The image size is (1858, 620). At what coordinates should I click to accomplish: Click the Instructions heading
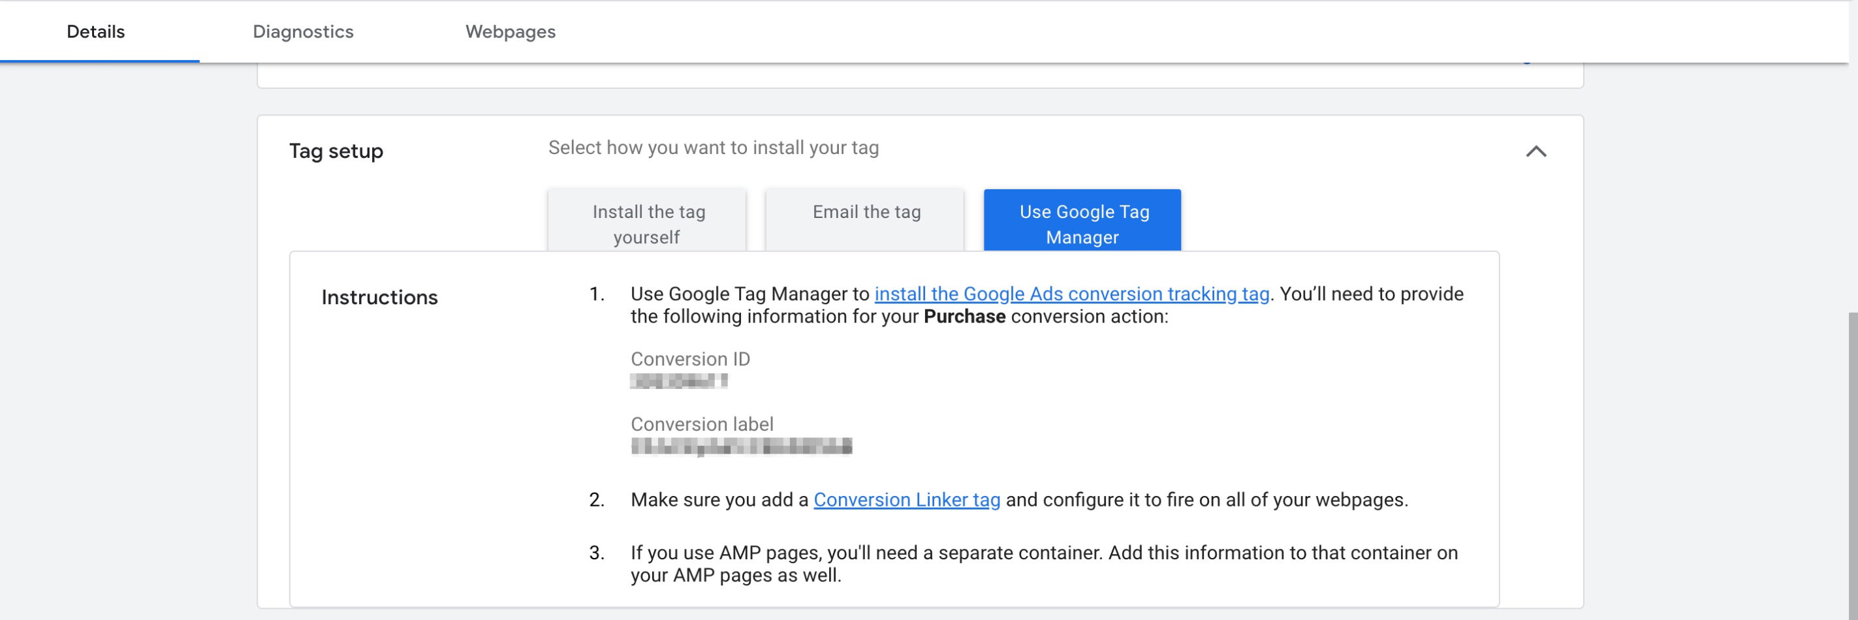pos(379,298)
